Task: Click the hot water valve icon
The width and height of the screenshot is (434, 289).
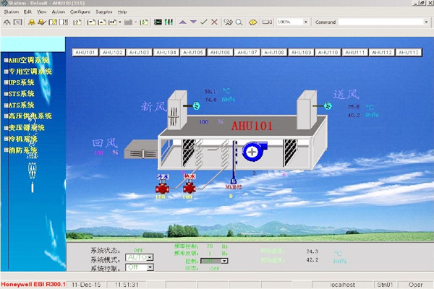Action: 189,188
